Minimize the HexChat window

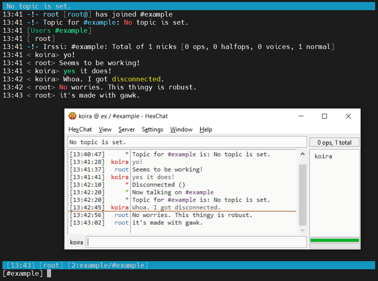[301, 116]
